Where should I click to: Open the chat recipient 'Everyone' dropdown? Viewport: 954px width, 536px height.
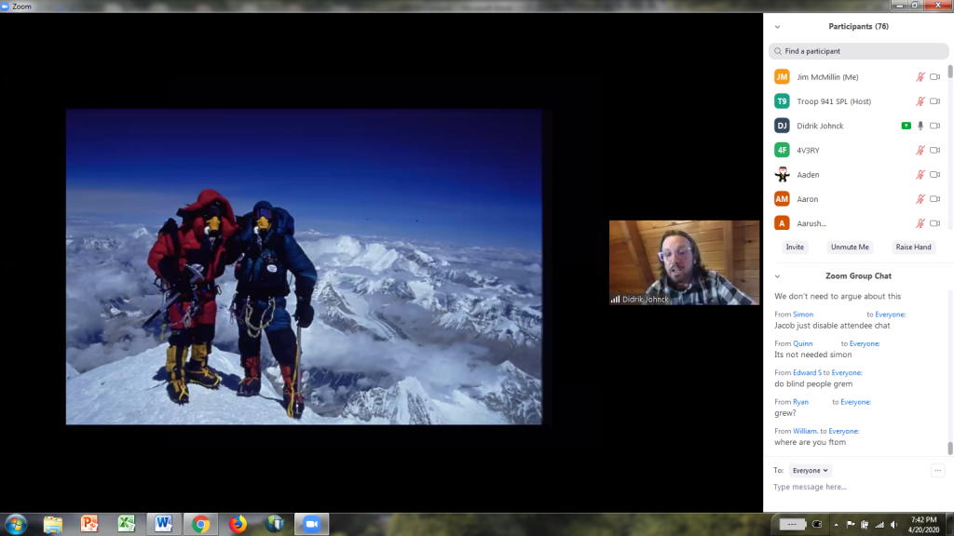tap(810, 471)
